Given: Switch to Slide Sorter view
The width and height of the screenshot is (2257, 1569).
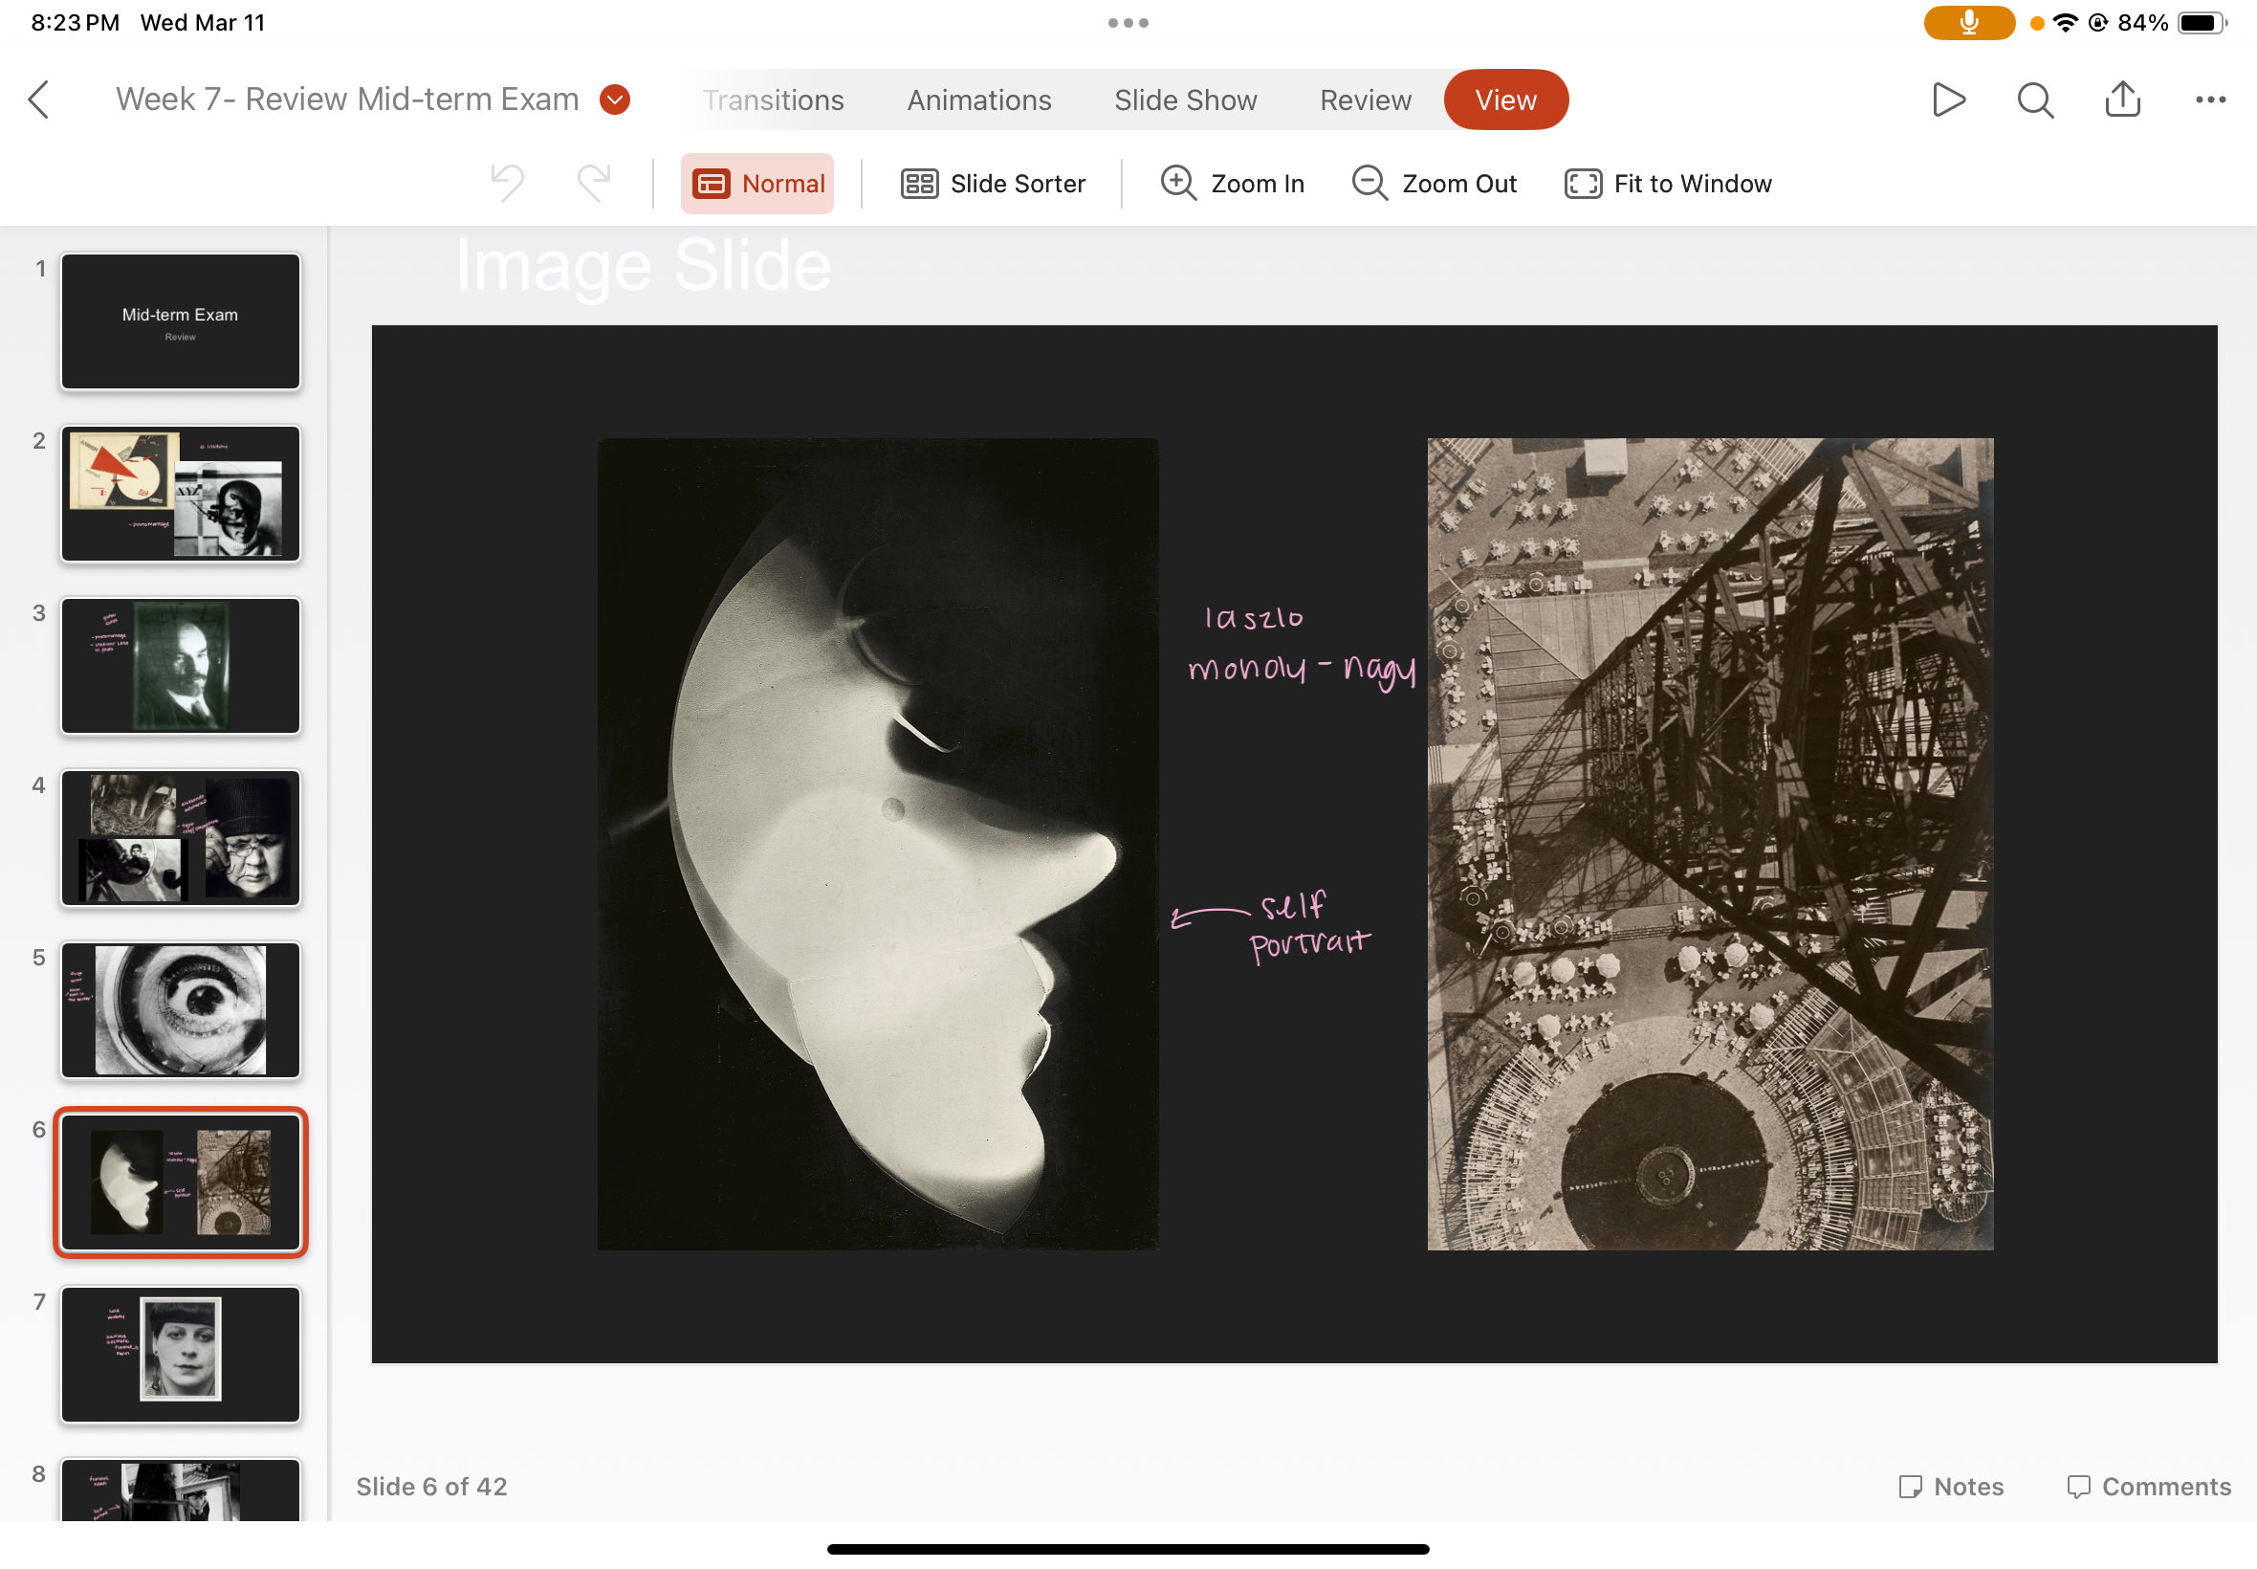Looking at the screenshot, I should (x=993, y=184).
